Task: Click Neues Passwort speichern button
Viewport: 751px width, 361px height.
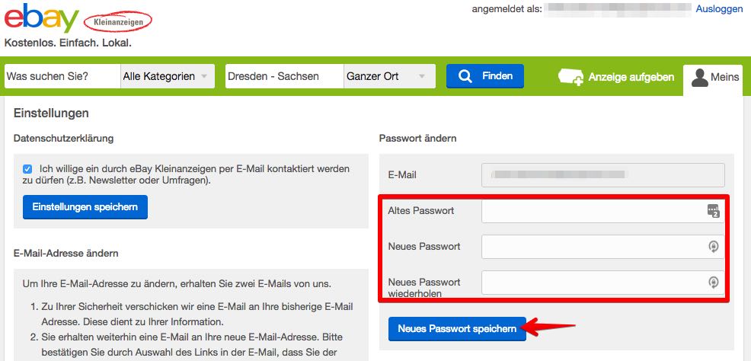Action: [458, 329]
